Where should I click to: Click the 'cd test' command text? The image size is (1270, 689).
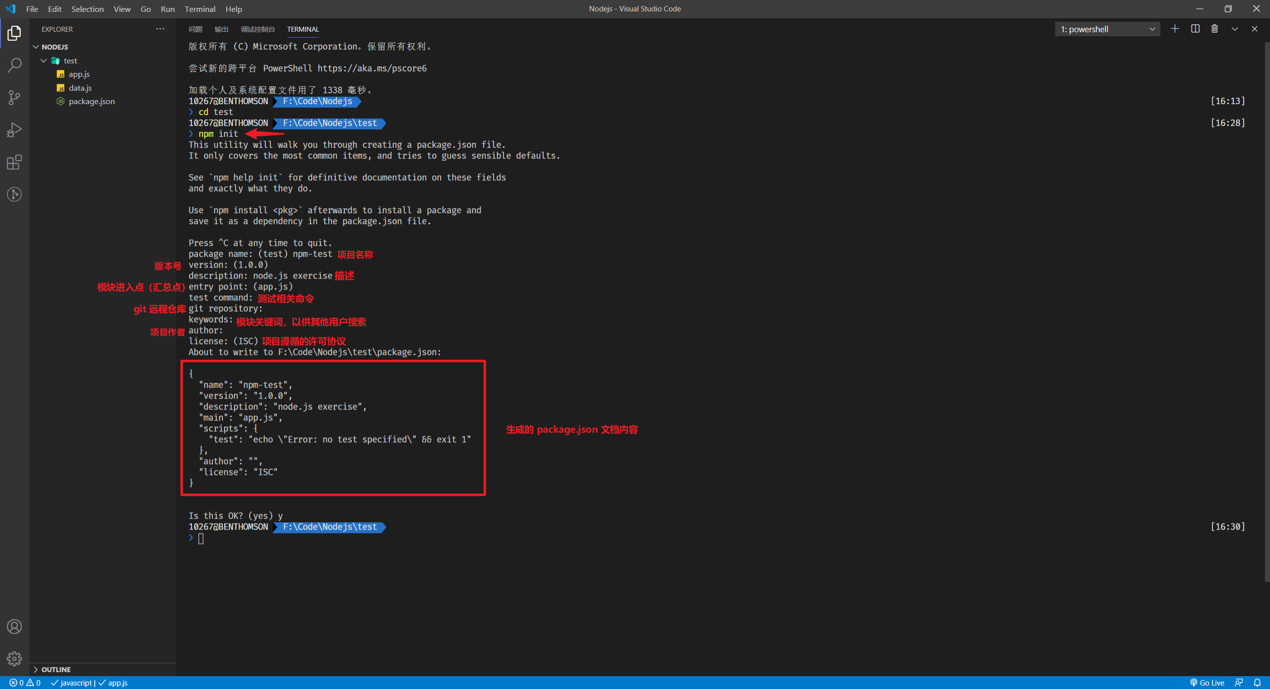(x=216, y=112)
